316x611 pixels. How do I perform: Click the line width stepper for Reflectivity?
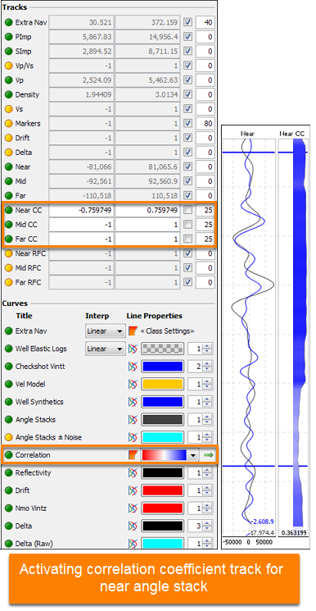point(207,472)
